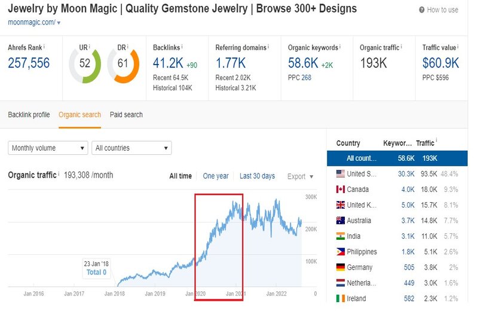This screenshot has width=493, height=314.
Task: Click the info icon beside Organic keywords
Action: tap(340, 47)
